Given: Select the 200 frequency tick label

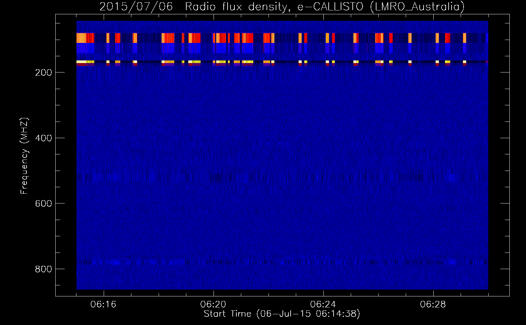Looking at the screenshot, I should pos(44,72).
